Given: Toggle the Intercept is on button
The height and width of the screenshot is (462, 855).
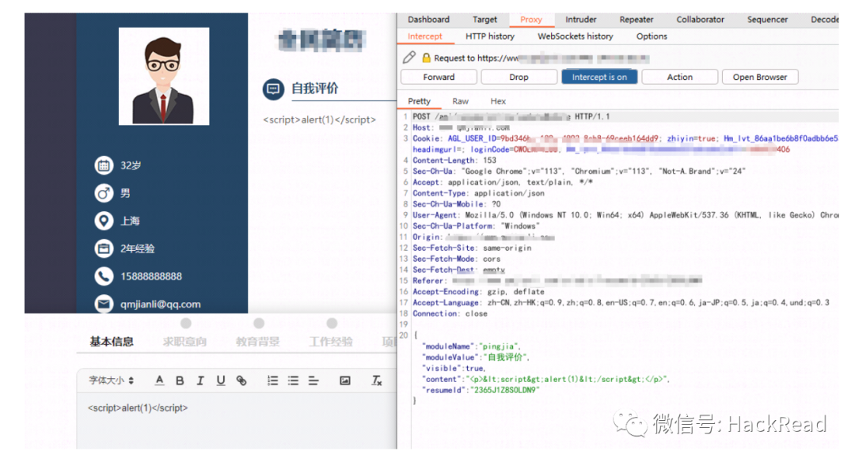Looking at the screenshot, I should click(x=599, y=77).
